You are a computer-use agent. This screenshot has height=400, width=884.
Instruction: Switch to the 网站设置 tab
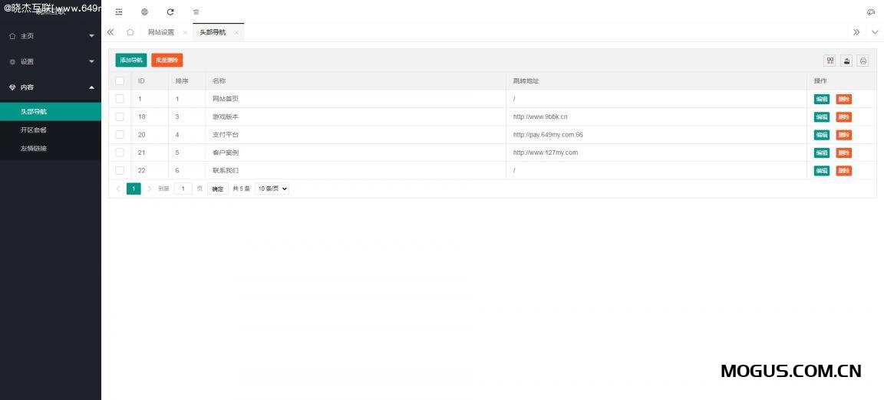pos(161,32)
